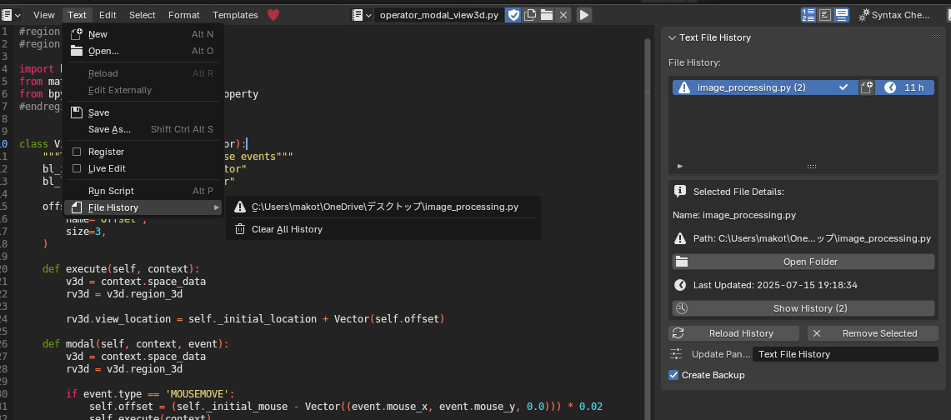Click the Name: image_processing.py label
Image resolution: width=951 pixels, height=420 pixels.
click(x=733, y=215)
